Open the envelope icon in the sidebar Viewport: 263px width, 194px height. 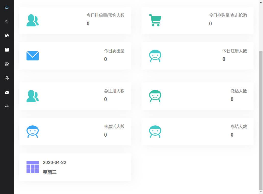pyautogui.click(x=7, y=92)
